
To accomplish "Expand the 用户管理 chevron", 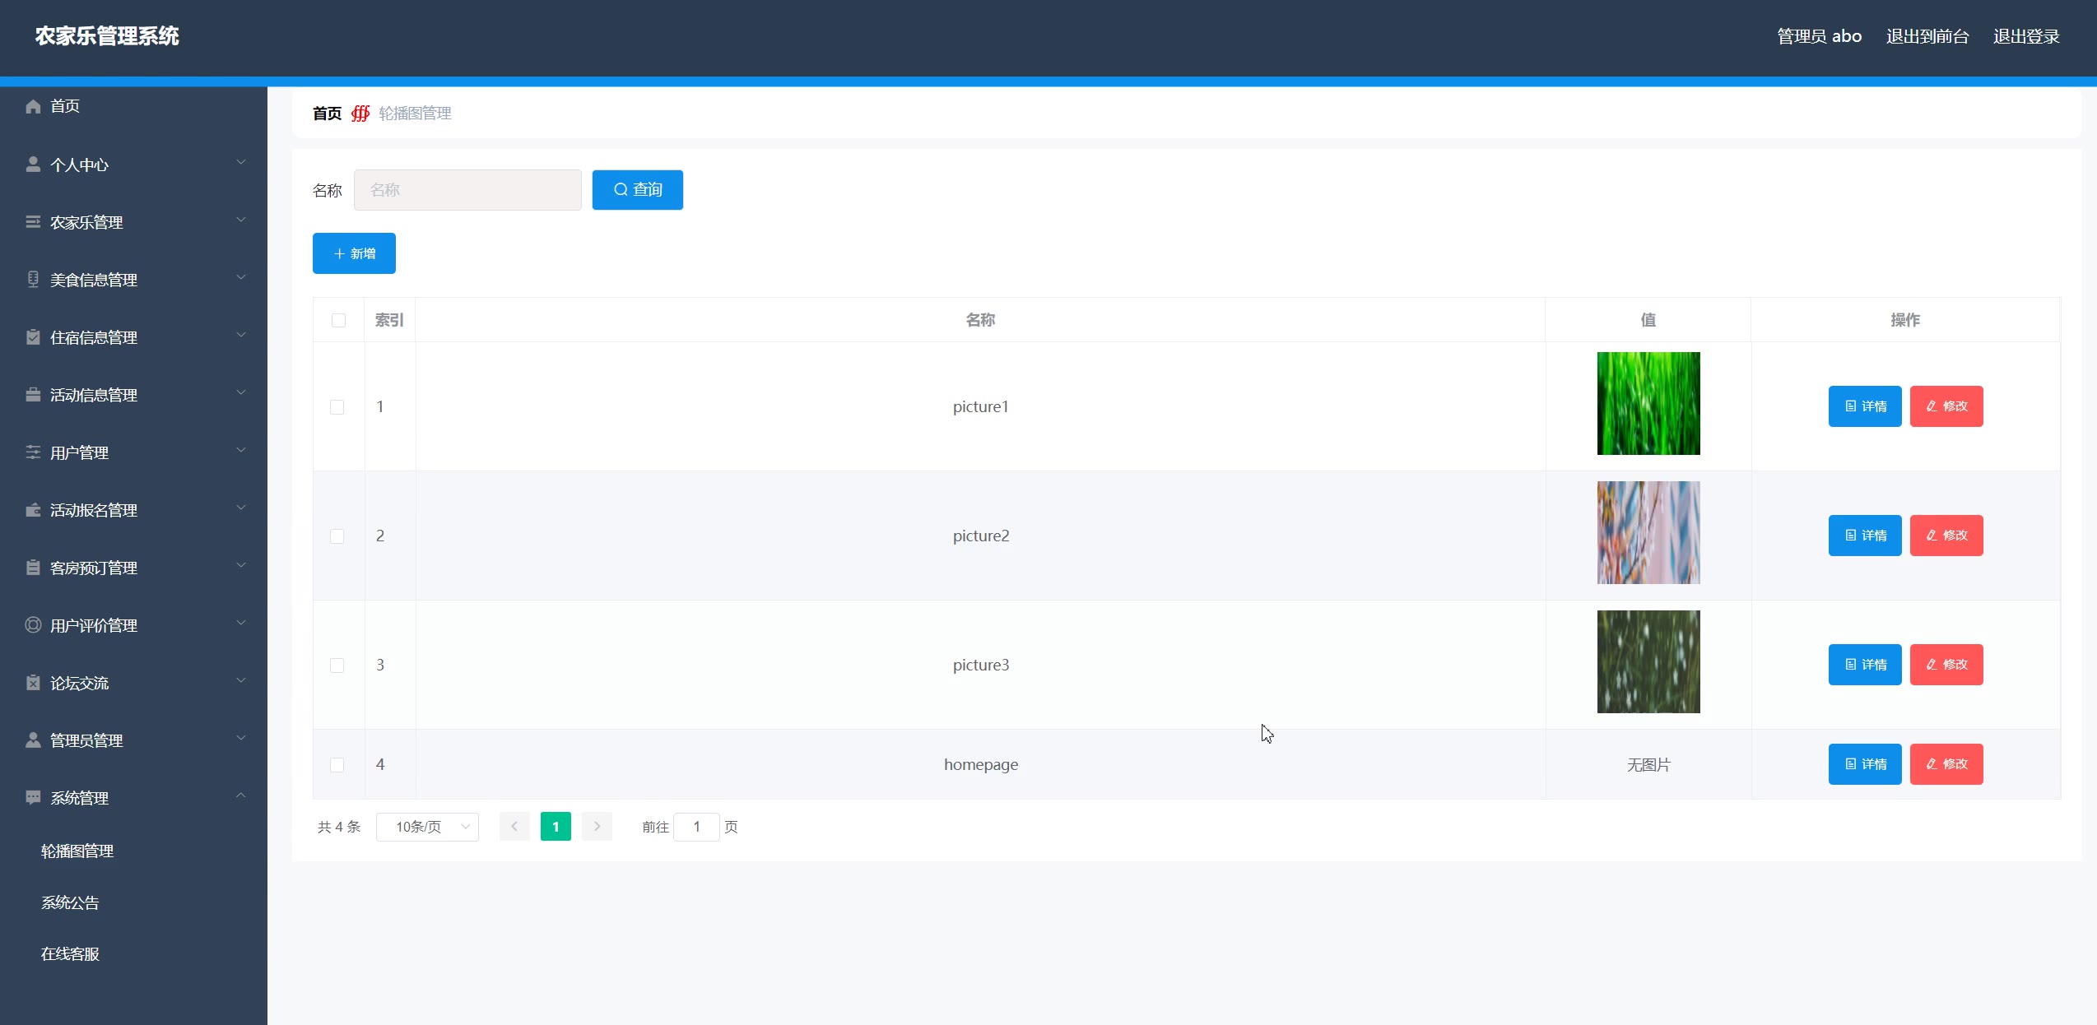I will pyautogui.click(x=241, y=450).
